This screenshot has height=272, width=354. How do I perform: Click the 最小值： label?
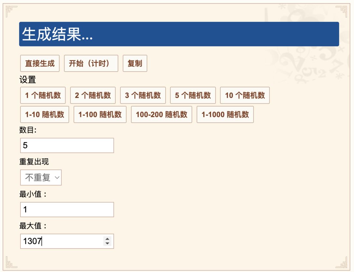coord(33,194)
